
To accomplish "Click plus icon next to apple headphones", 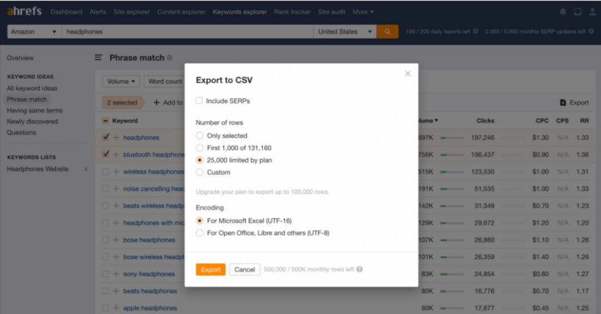I will [x=116, y=308].
